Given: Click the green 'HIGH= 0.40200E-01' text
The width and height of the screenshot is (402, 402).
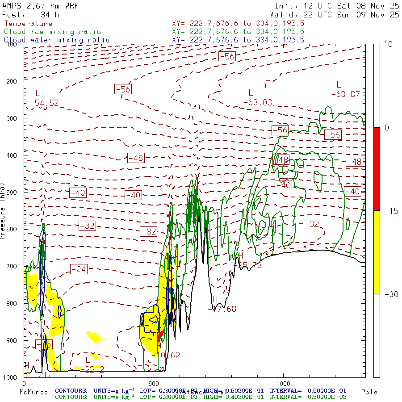Looking at the screenshot, I should [234, 397].
